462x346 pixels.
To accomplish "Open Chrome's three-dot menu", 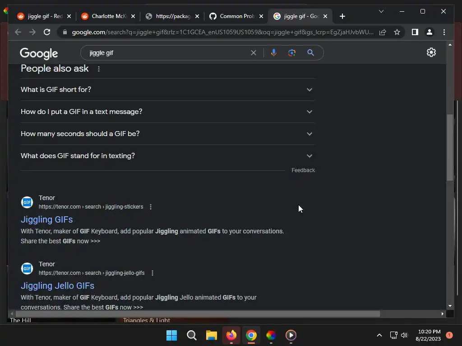I will [x=444, y=32].
